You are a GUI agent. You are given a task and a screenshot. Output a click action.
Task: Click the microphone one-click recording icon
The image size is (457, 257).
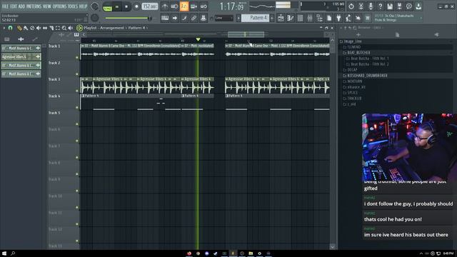click(x=371, y=6)
